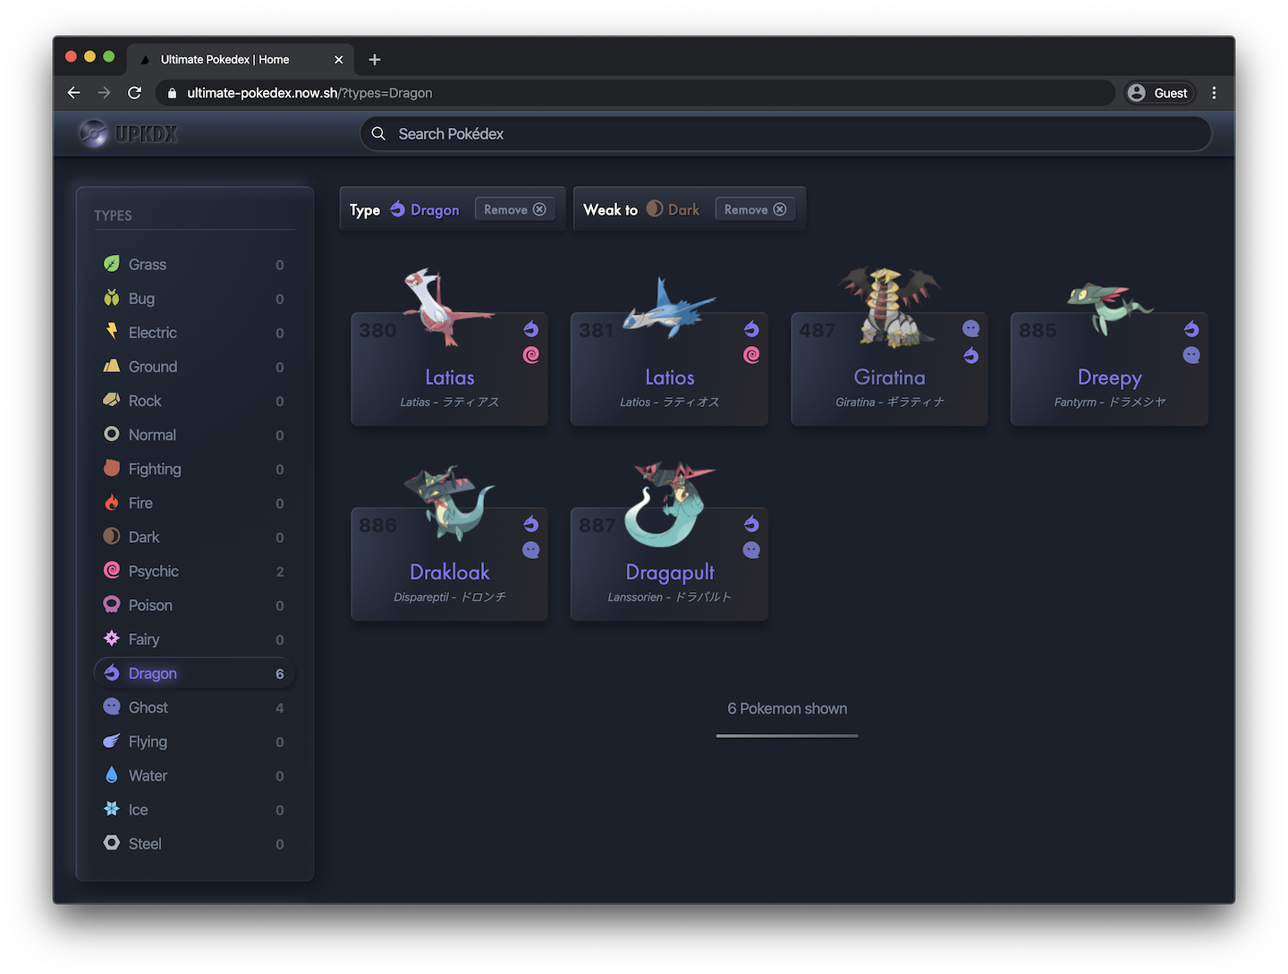Open Chrome's three-dot menu
Viewport: 1288px width, 974px height.
point(1214,93)
